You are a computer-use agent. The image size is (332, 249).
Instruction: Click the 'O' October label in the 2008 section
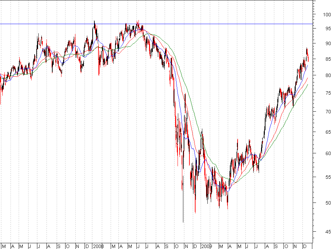click(177, 246)
